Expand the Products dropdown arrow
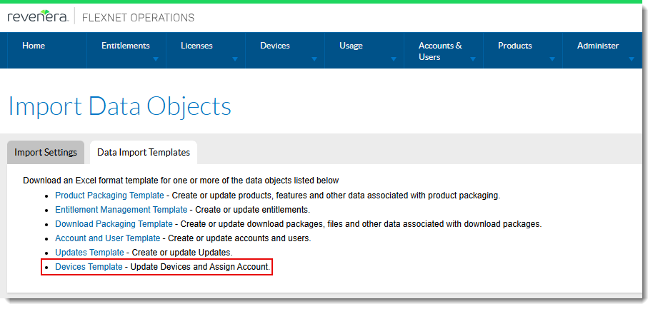The height and width of the screenshot is (309, 653). point(552,60)
